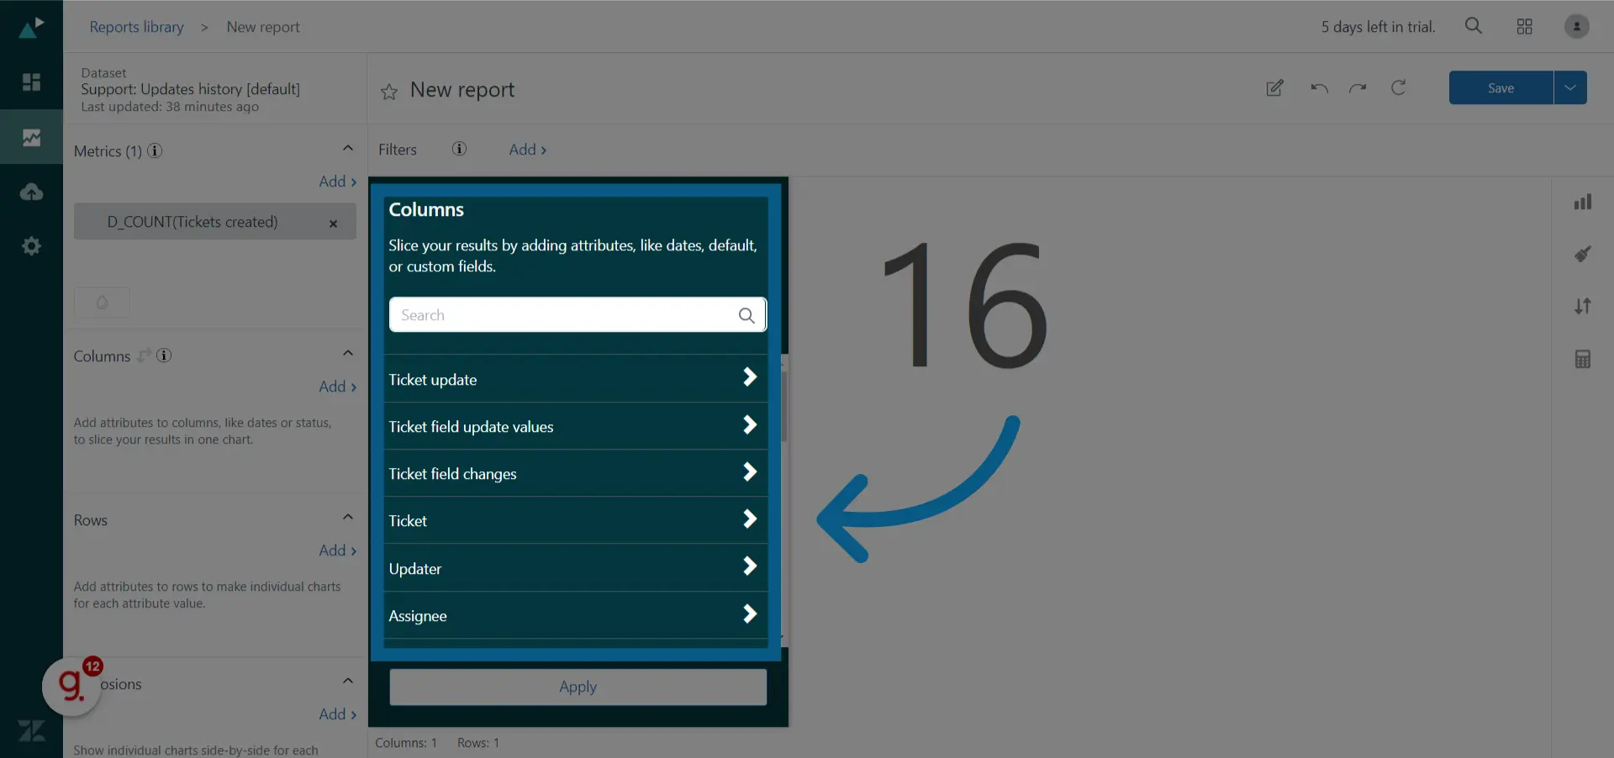Add an attribute to Explosions
This screenshot has height=758, width=1614.
tap(337, 714)
